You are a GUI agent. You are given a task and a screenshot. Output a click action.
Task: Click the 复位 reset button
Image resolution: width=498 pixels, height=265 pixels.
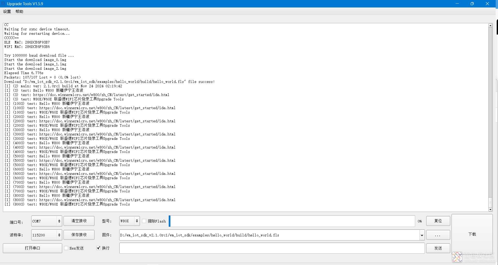pos(438,221)
